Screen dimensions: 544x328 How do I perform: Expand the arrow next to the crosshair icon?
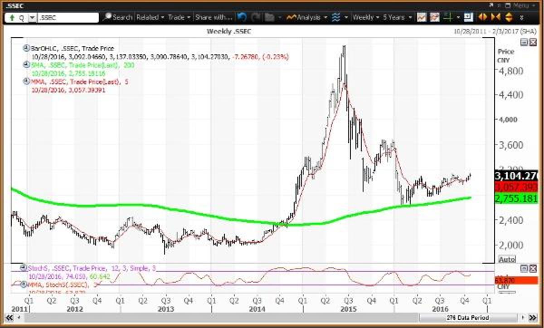[x=458, y=18]
